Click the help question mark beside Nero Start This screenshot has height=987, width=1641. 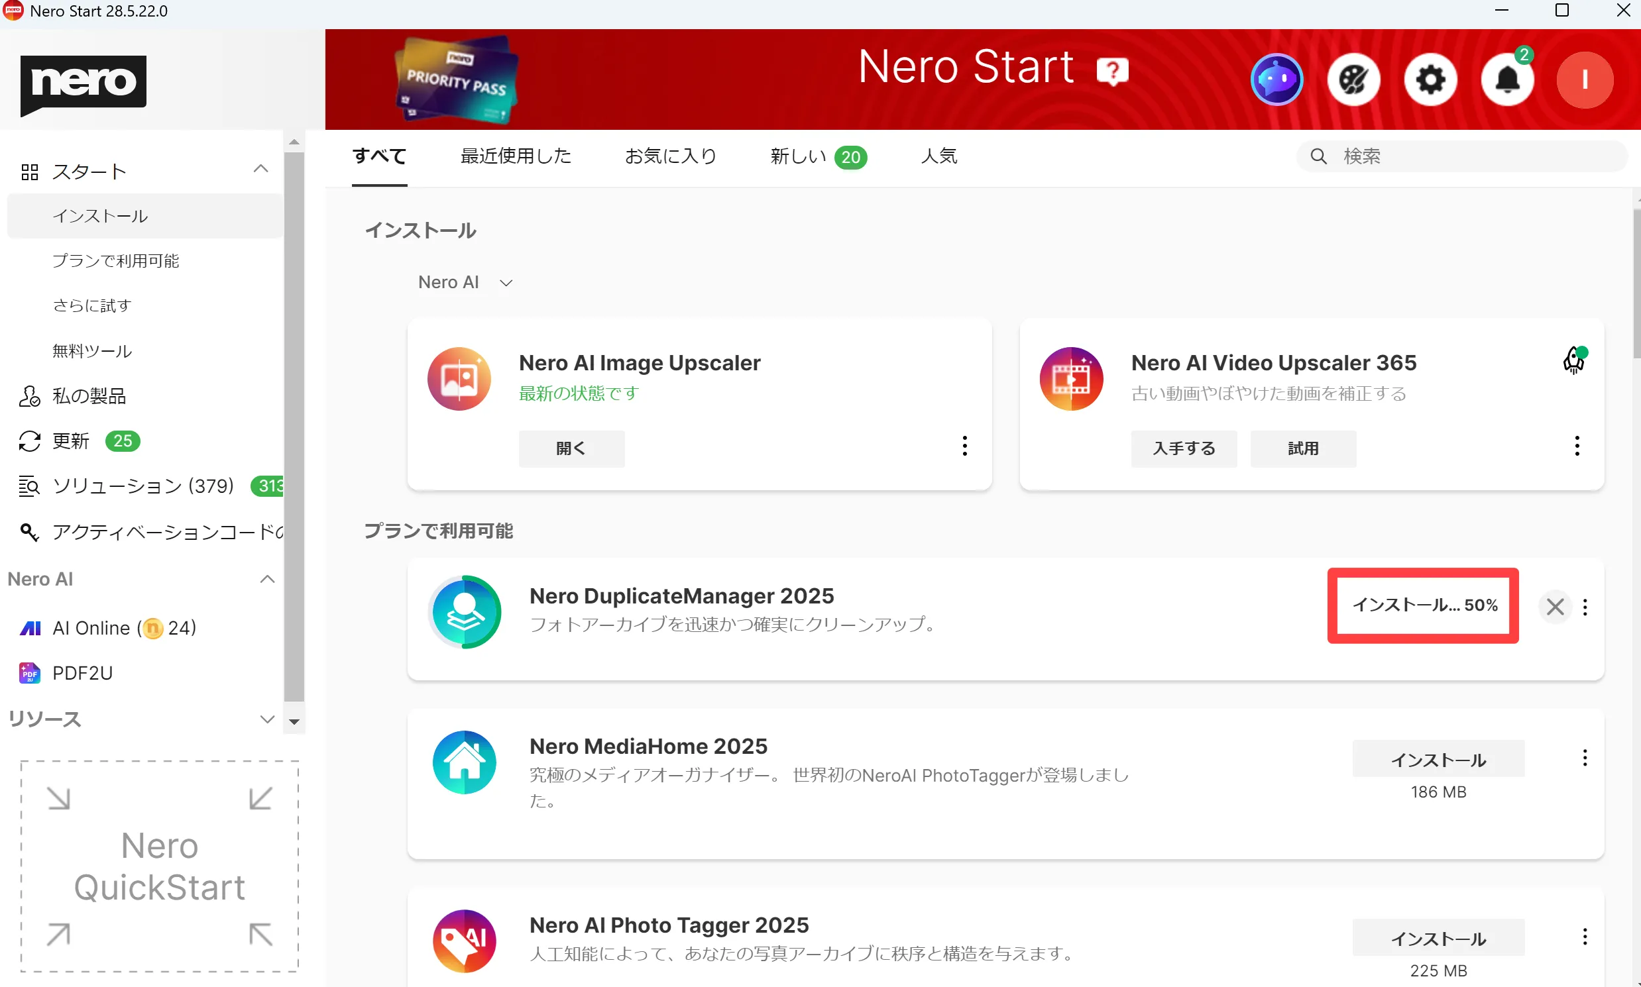point(1112,70)
